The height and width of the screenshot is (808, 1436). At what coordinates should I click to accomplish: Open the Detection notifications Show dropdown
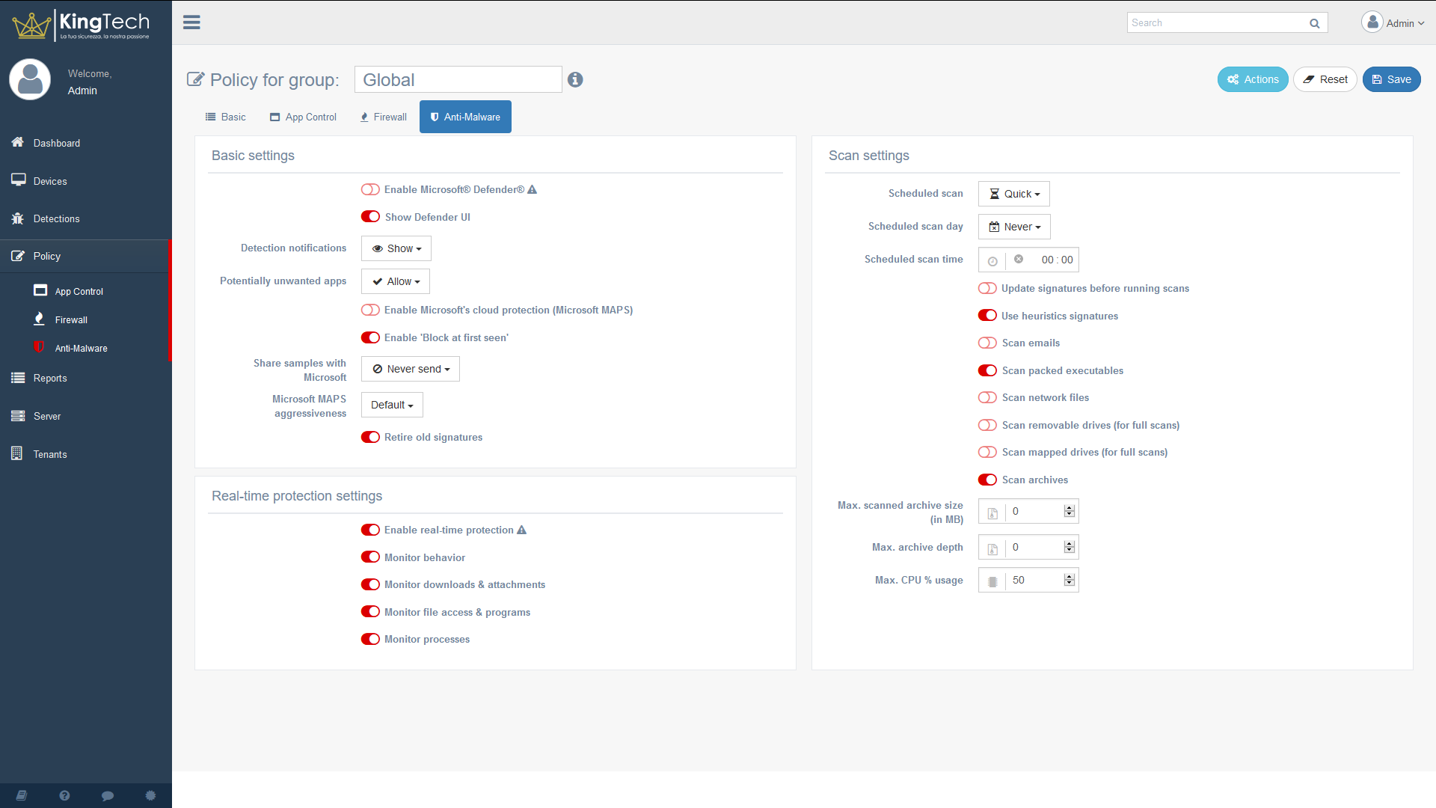396,248
